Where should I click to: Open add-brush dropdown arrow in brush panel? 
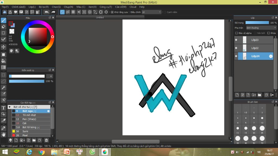pos(24,140)
